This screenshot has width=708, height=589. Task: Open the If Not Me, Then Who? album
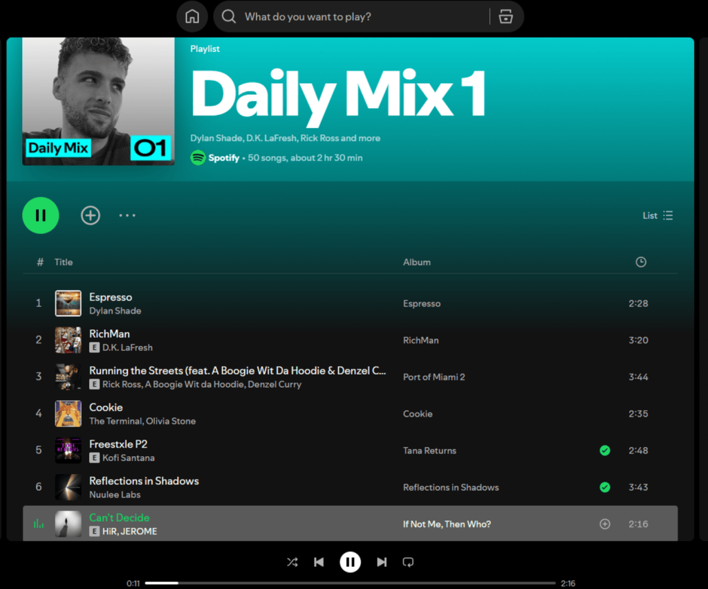(x=447, y=524)
